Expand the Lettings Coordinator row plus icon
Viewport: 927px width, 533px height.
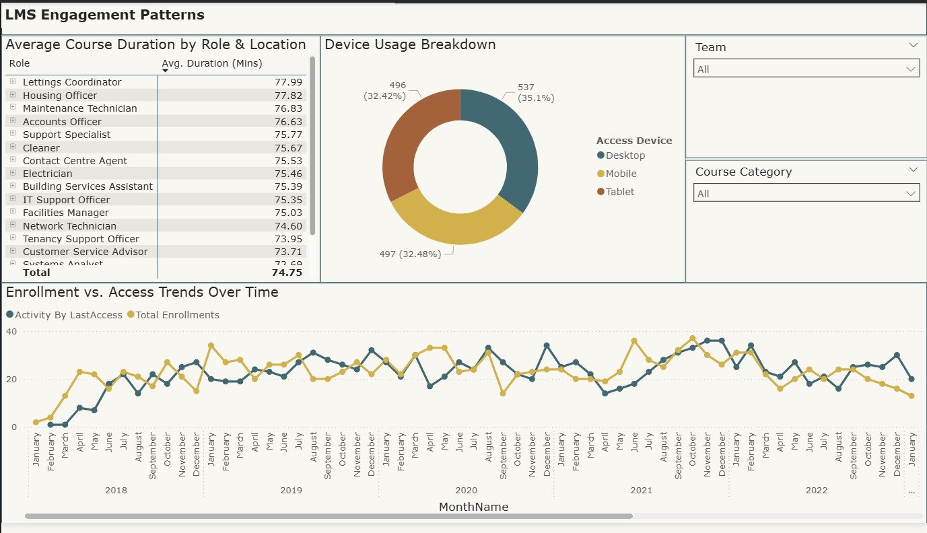(12, 81)
